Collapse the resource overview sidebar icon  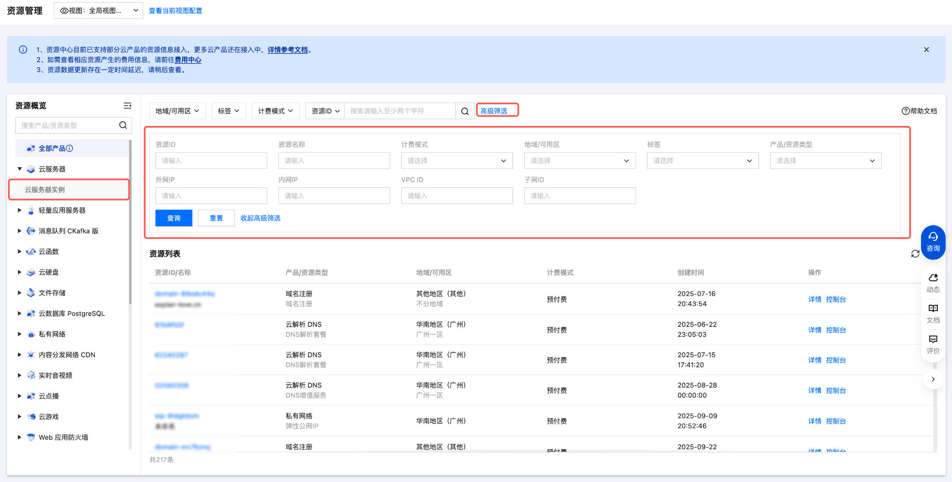(x=127, y=106)
